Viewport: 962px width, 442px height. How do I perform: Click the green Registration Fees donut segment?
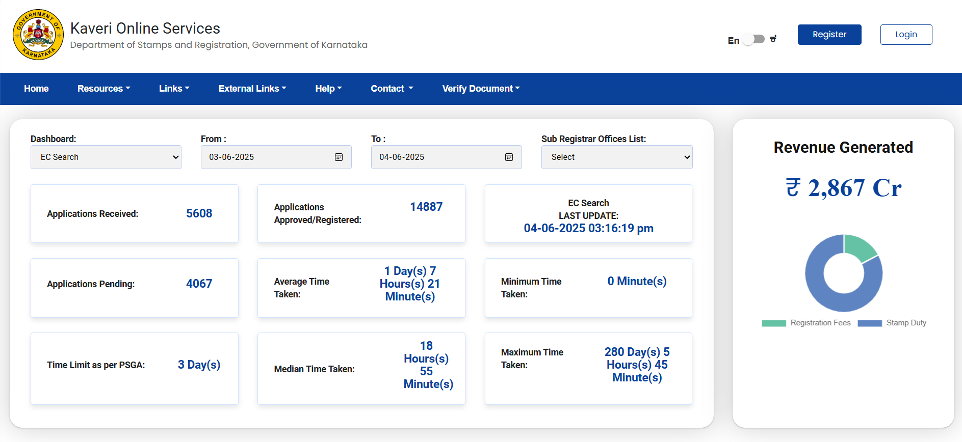tap(860, 247)
